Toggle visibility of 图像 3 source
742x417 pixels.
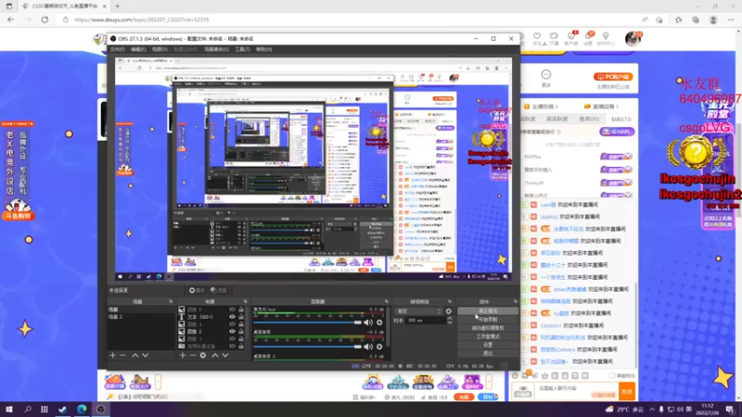(x=232, y=339)
